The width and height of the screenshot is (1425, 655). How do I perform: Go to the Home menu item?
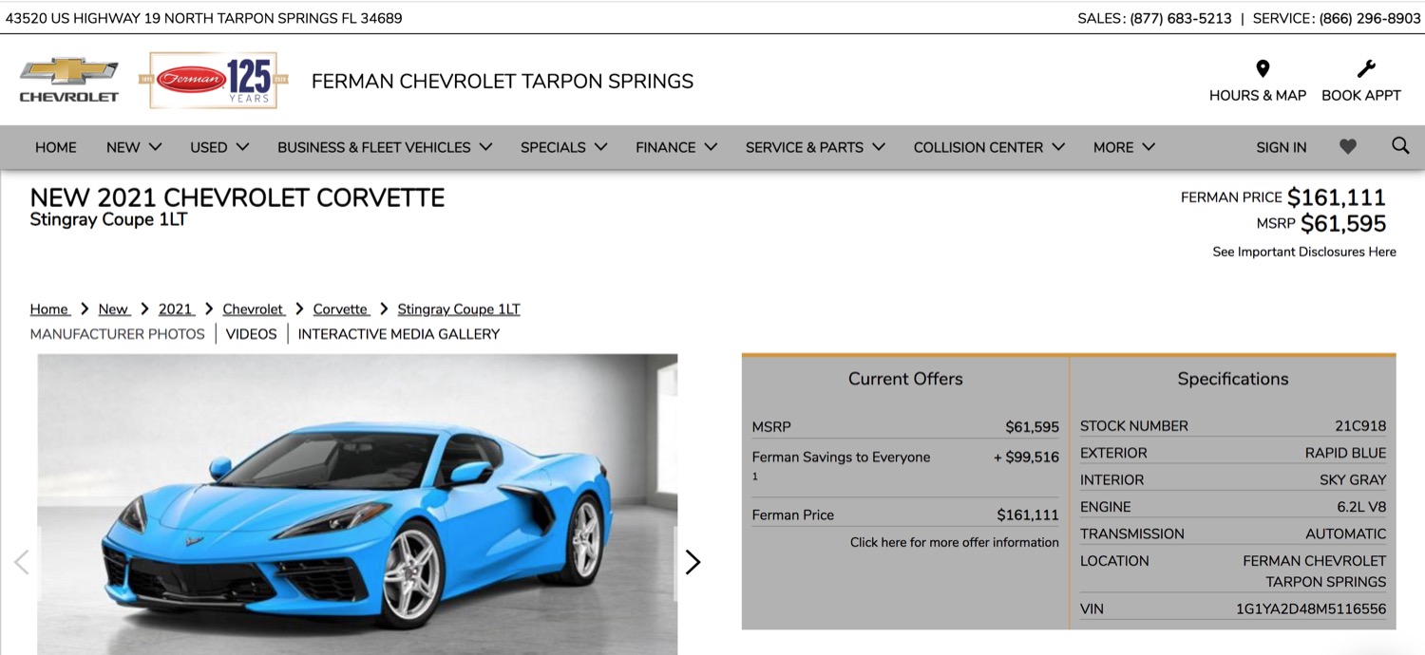(56, 147)
